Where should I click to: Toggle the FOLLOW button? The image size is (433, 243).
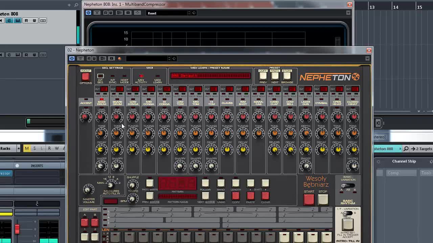(x=205, y=183)
